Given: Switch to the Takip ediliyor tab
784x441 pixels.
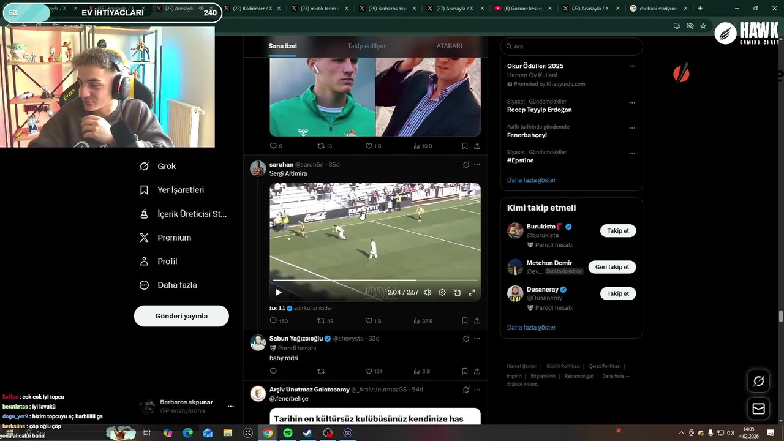Looking at the screenshot, I should coord(366,46).
